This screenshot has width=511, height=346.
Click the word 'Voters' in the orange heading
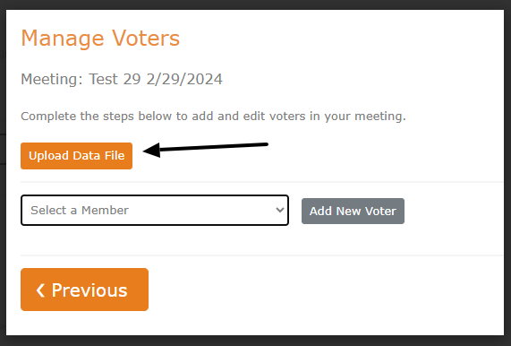point(146,39)
